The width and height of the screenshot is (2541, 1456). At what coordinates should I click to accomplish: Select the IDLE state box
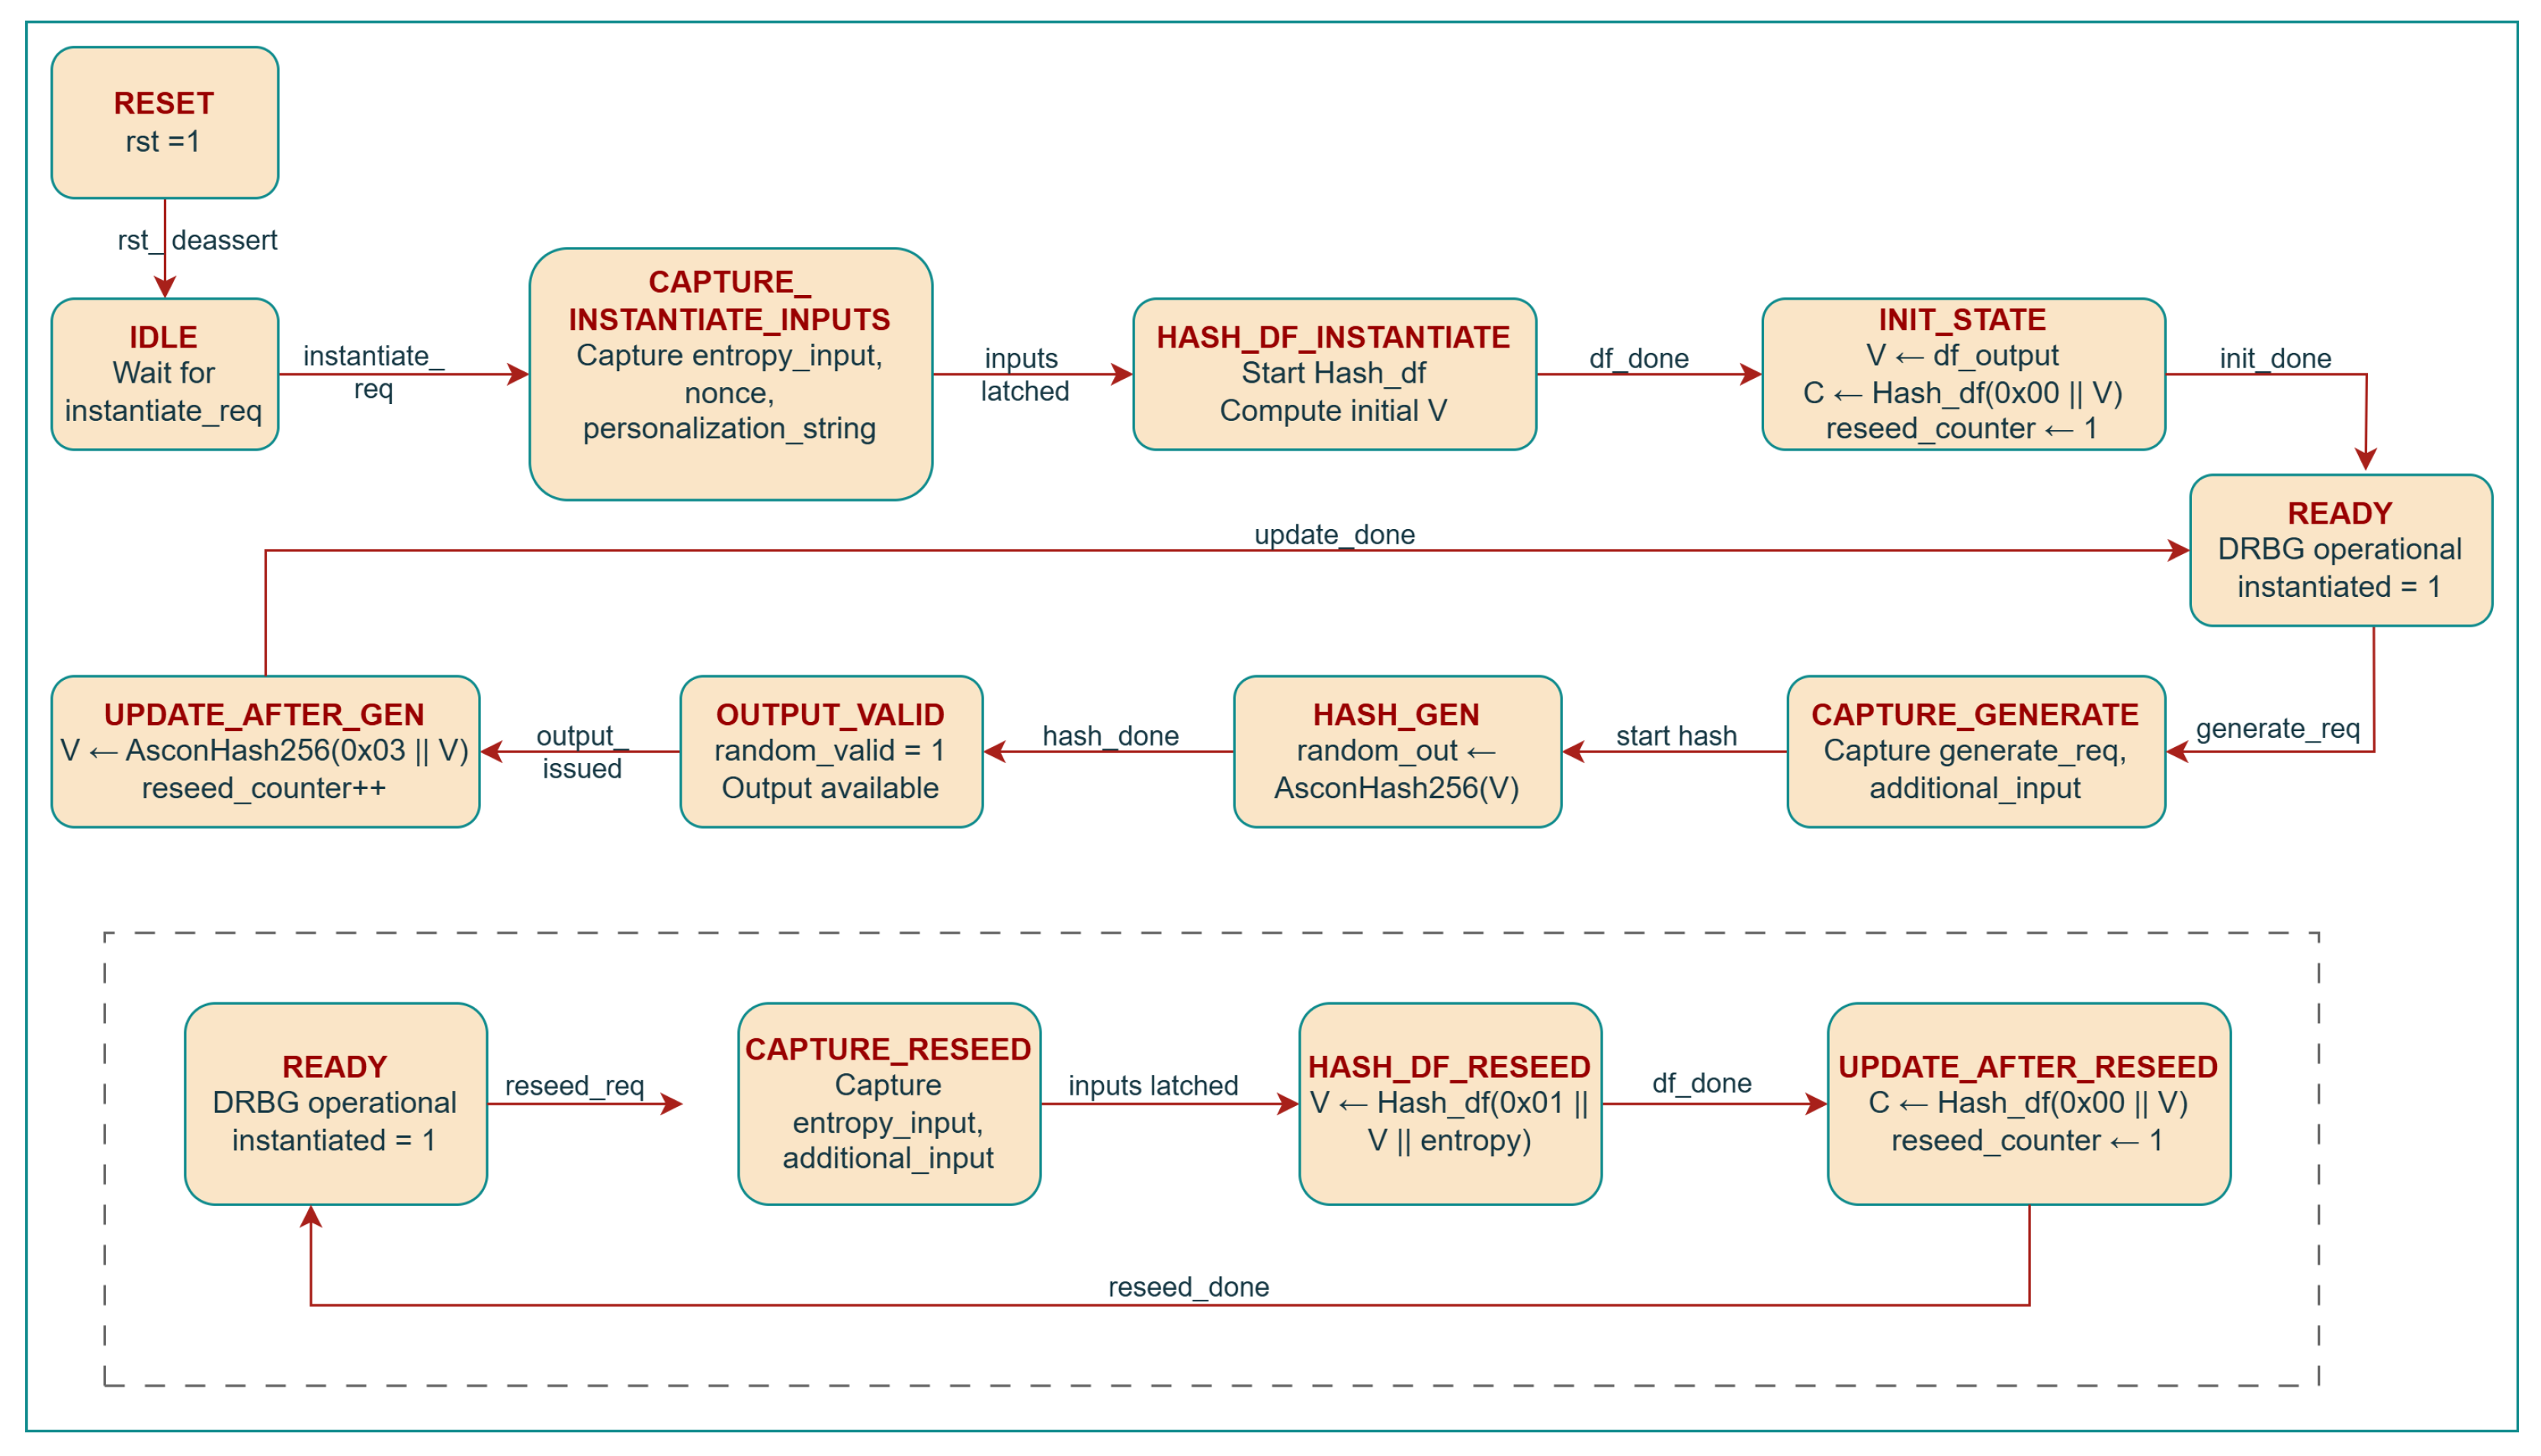[x=165, y=374]
